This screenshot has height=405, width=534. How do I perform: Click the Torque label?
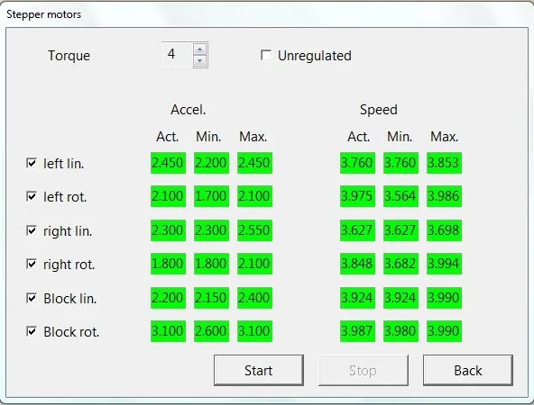(x=69, y=56)
